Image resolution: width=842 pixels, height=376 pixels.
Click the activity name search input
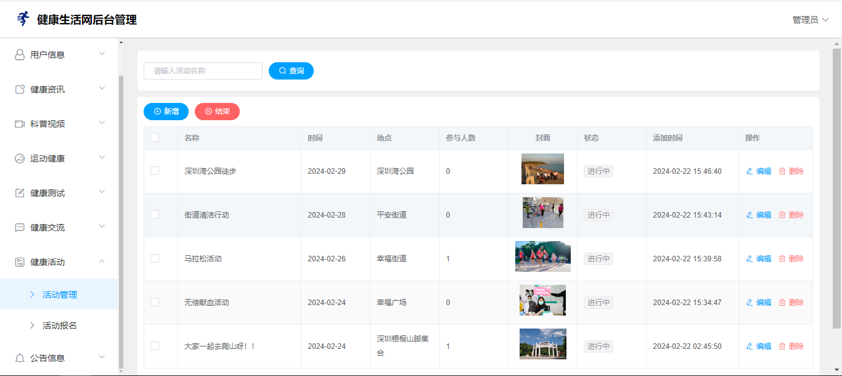[203, 71]
